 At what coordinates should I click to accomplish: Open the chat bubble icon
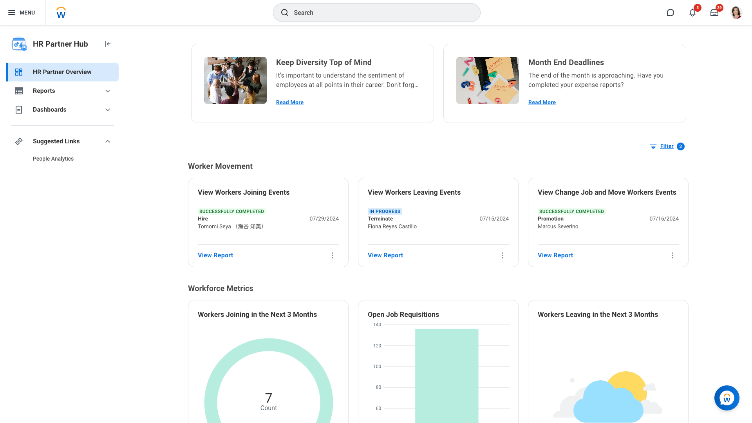pos(670,13)
